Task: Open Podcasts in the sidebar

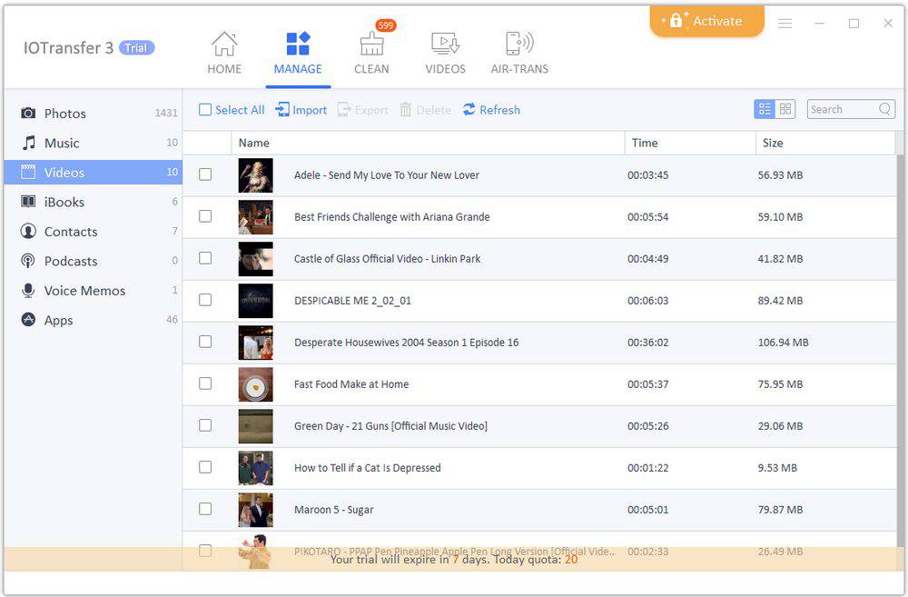Action: [x=94, y=261]
